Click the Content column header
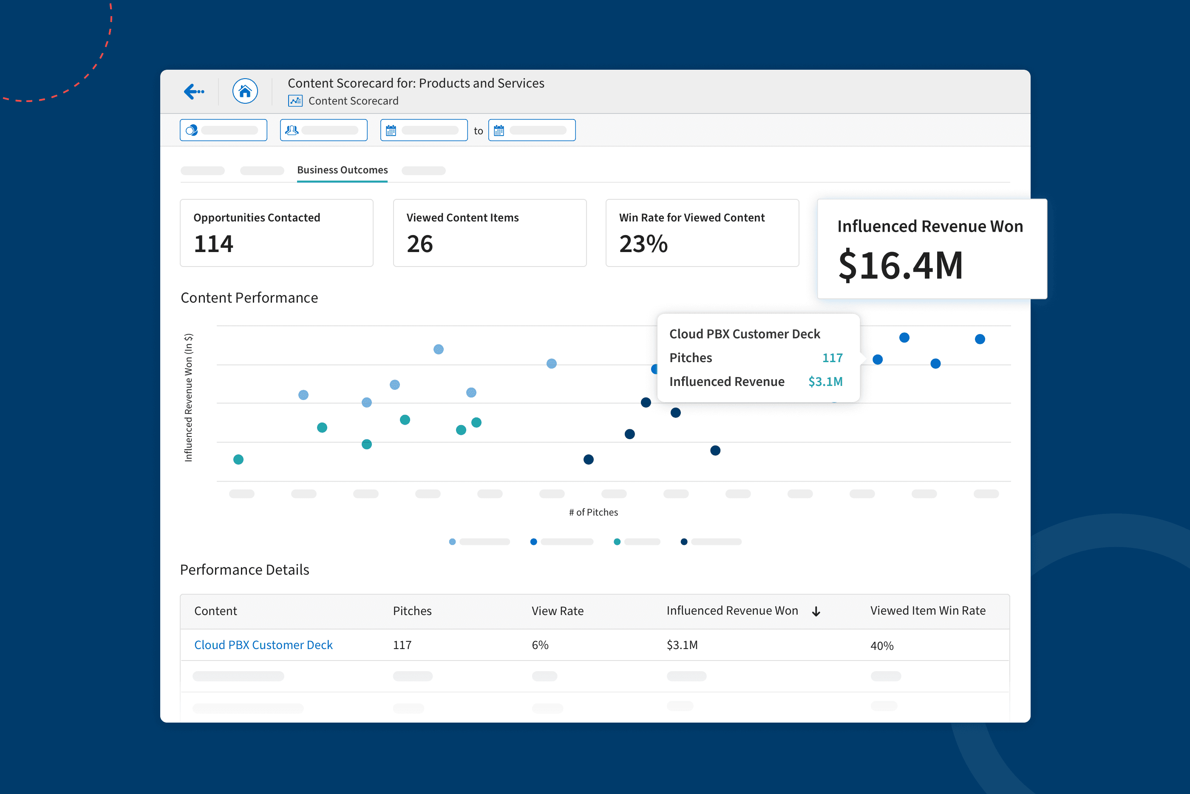The image size is (1190, 794). tap(215, 611)
